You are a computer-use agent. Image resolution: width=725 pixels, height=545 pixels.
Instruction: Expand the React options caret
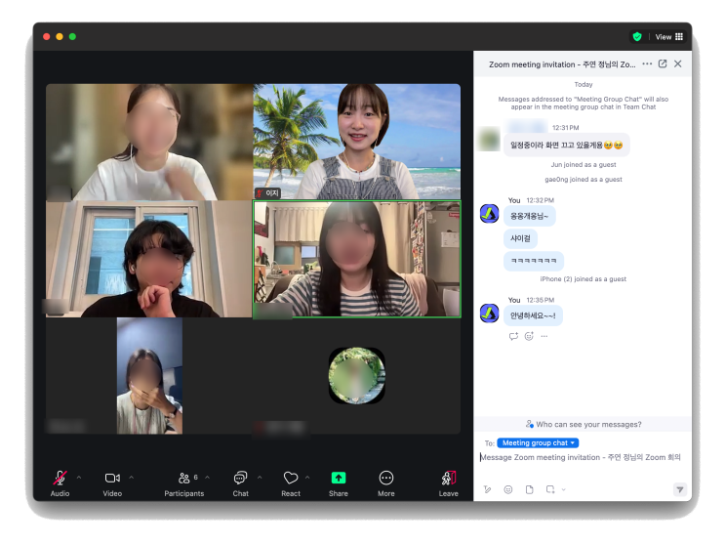coord(307,477)
